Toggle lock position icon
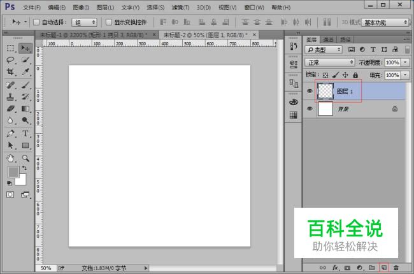 [345, 75]
